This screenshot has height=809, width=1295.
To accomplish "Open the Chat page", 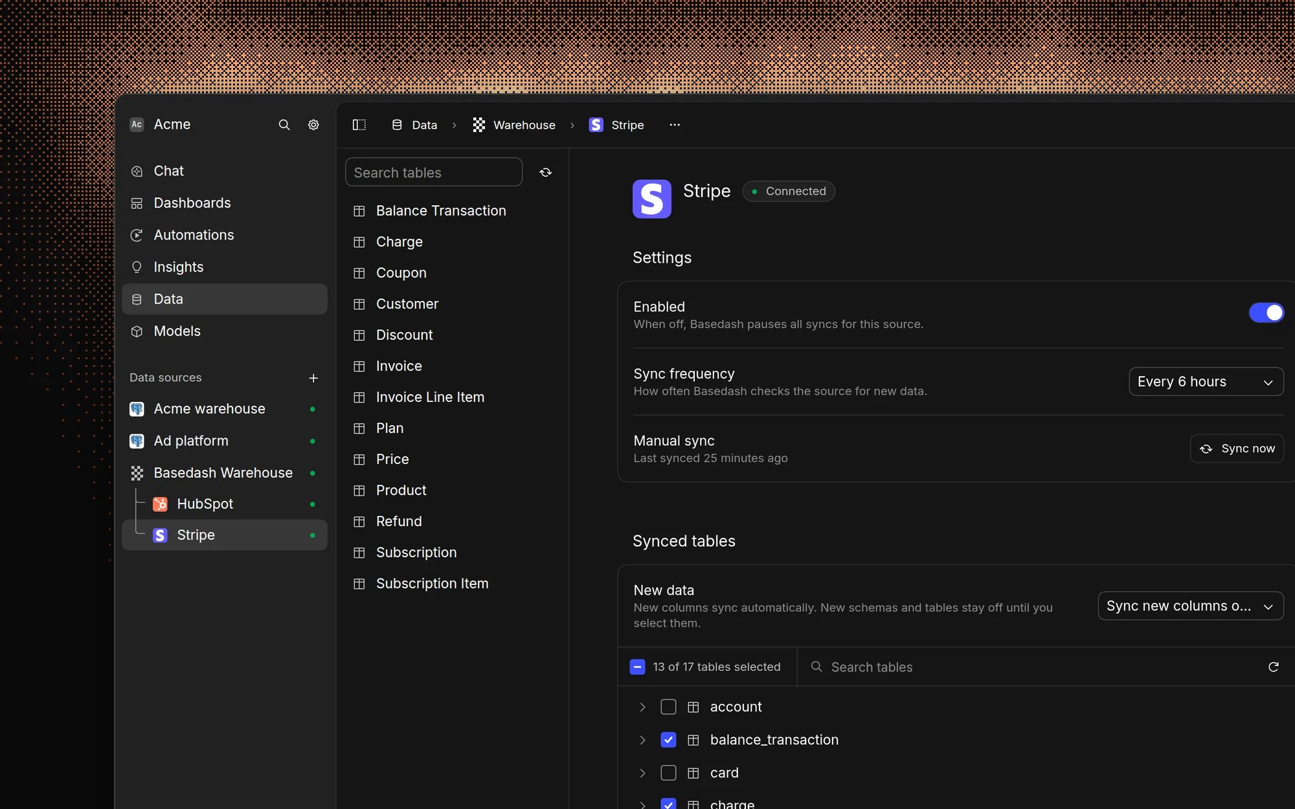I will [225, 171].
